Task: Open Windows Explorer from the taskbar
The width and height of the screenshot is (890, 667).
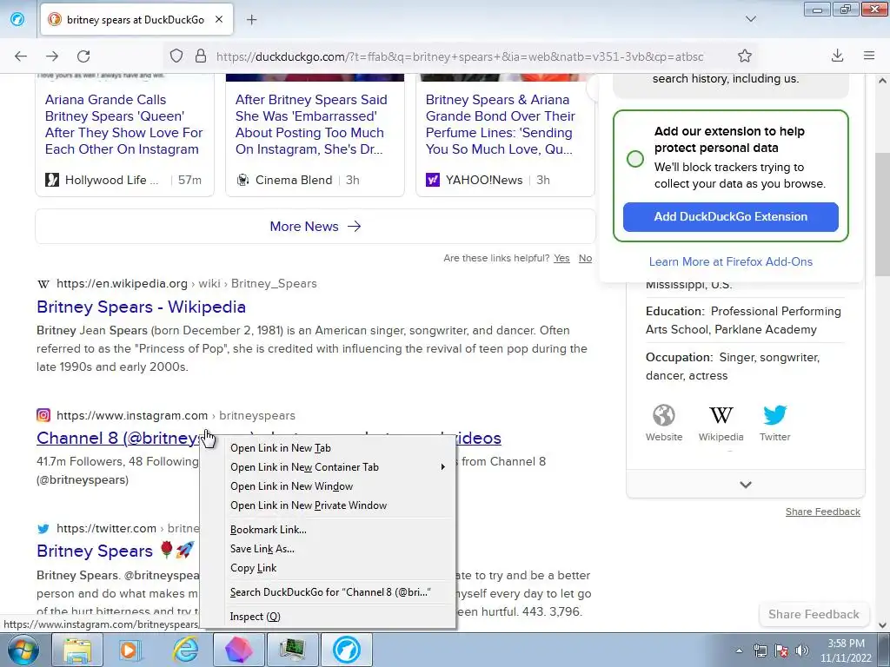Action: click(x=77, y=650)
